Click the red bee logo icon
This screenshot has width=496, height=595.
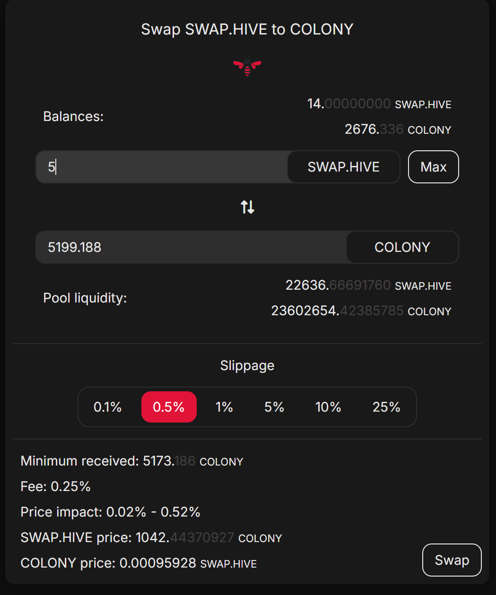pyautogui.click(x=247, y=66)
